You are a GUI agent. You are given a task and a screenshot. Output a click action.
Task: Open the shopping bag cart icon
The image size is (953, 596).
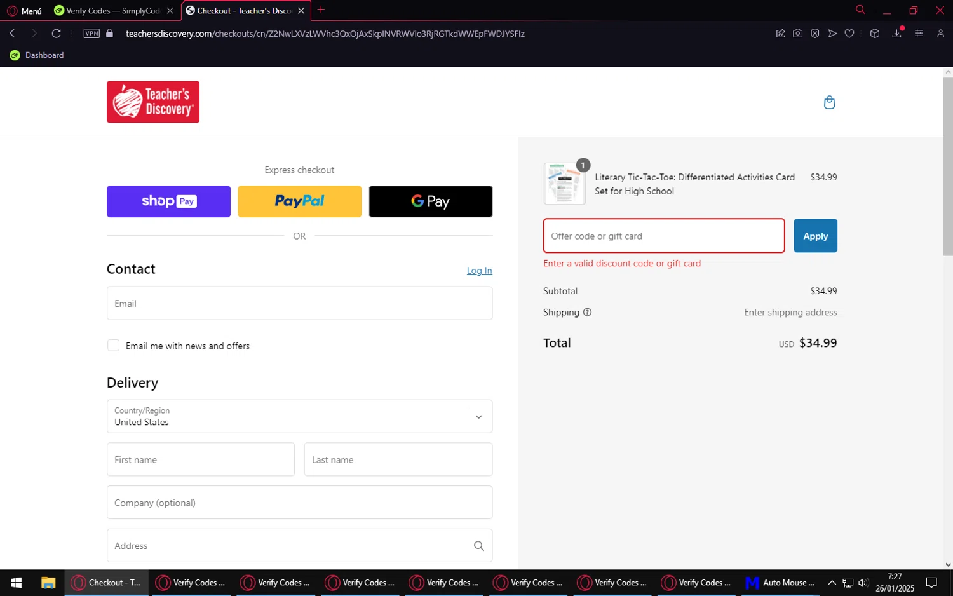click(829, 102)
